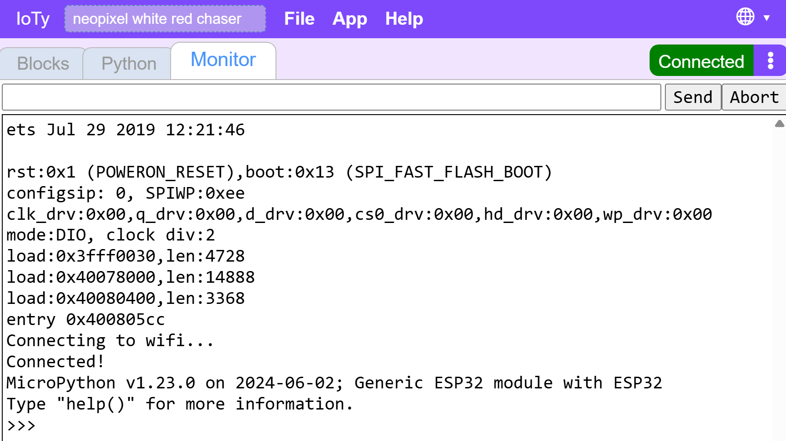The height and width of the screenshot is (441, 786).
Task: Open the globe language selector
Action: [745, 17]
